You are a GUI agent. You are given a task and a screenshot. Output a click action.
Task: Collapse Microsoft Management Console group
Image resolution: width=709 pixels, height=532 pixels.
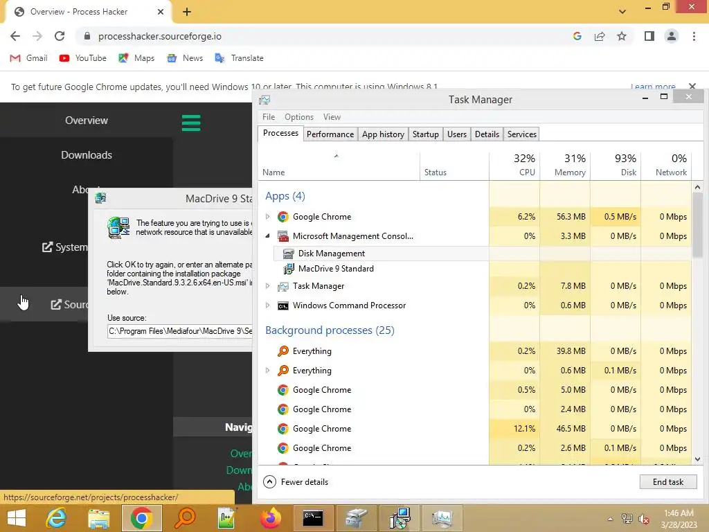(x=267, y=236)
